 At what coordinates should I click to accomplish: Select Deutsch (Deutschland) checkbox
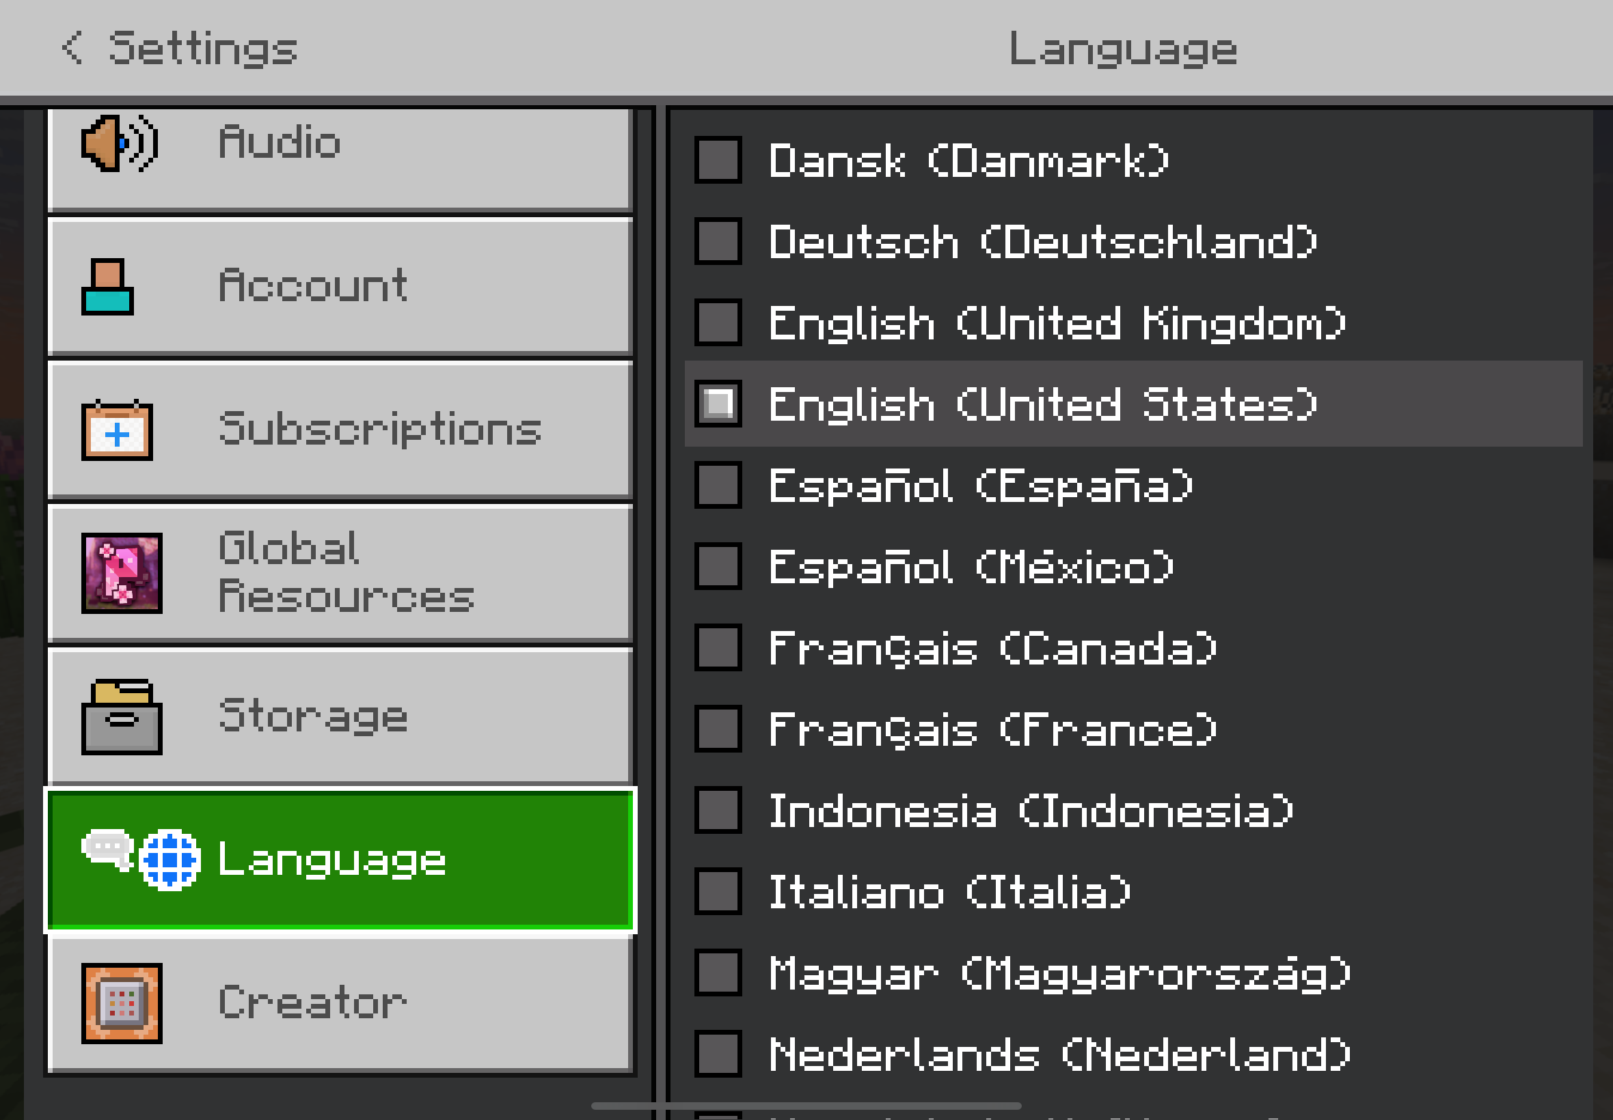[718, 241]
